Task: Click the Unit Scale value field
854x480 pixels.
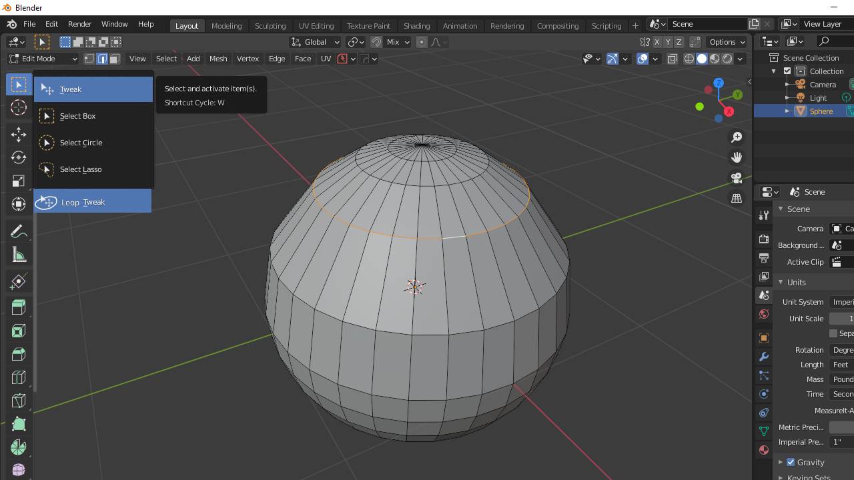Action: [x=842, y=319]
